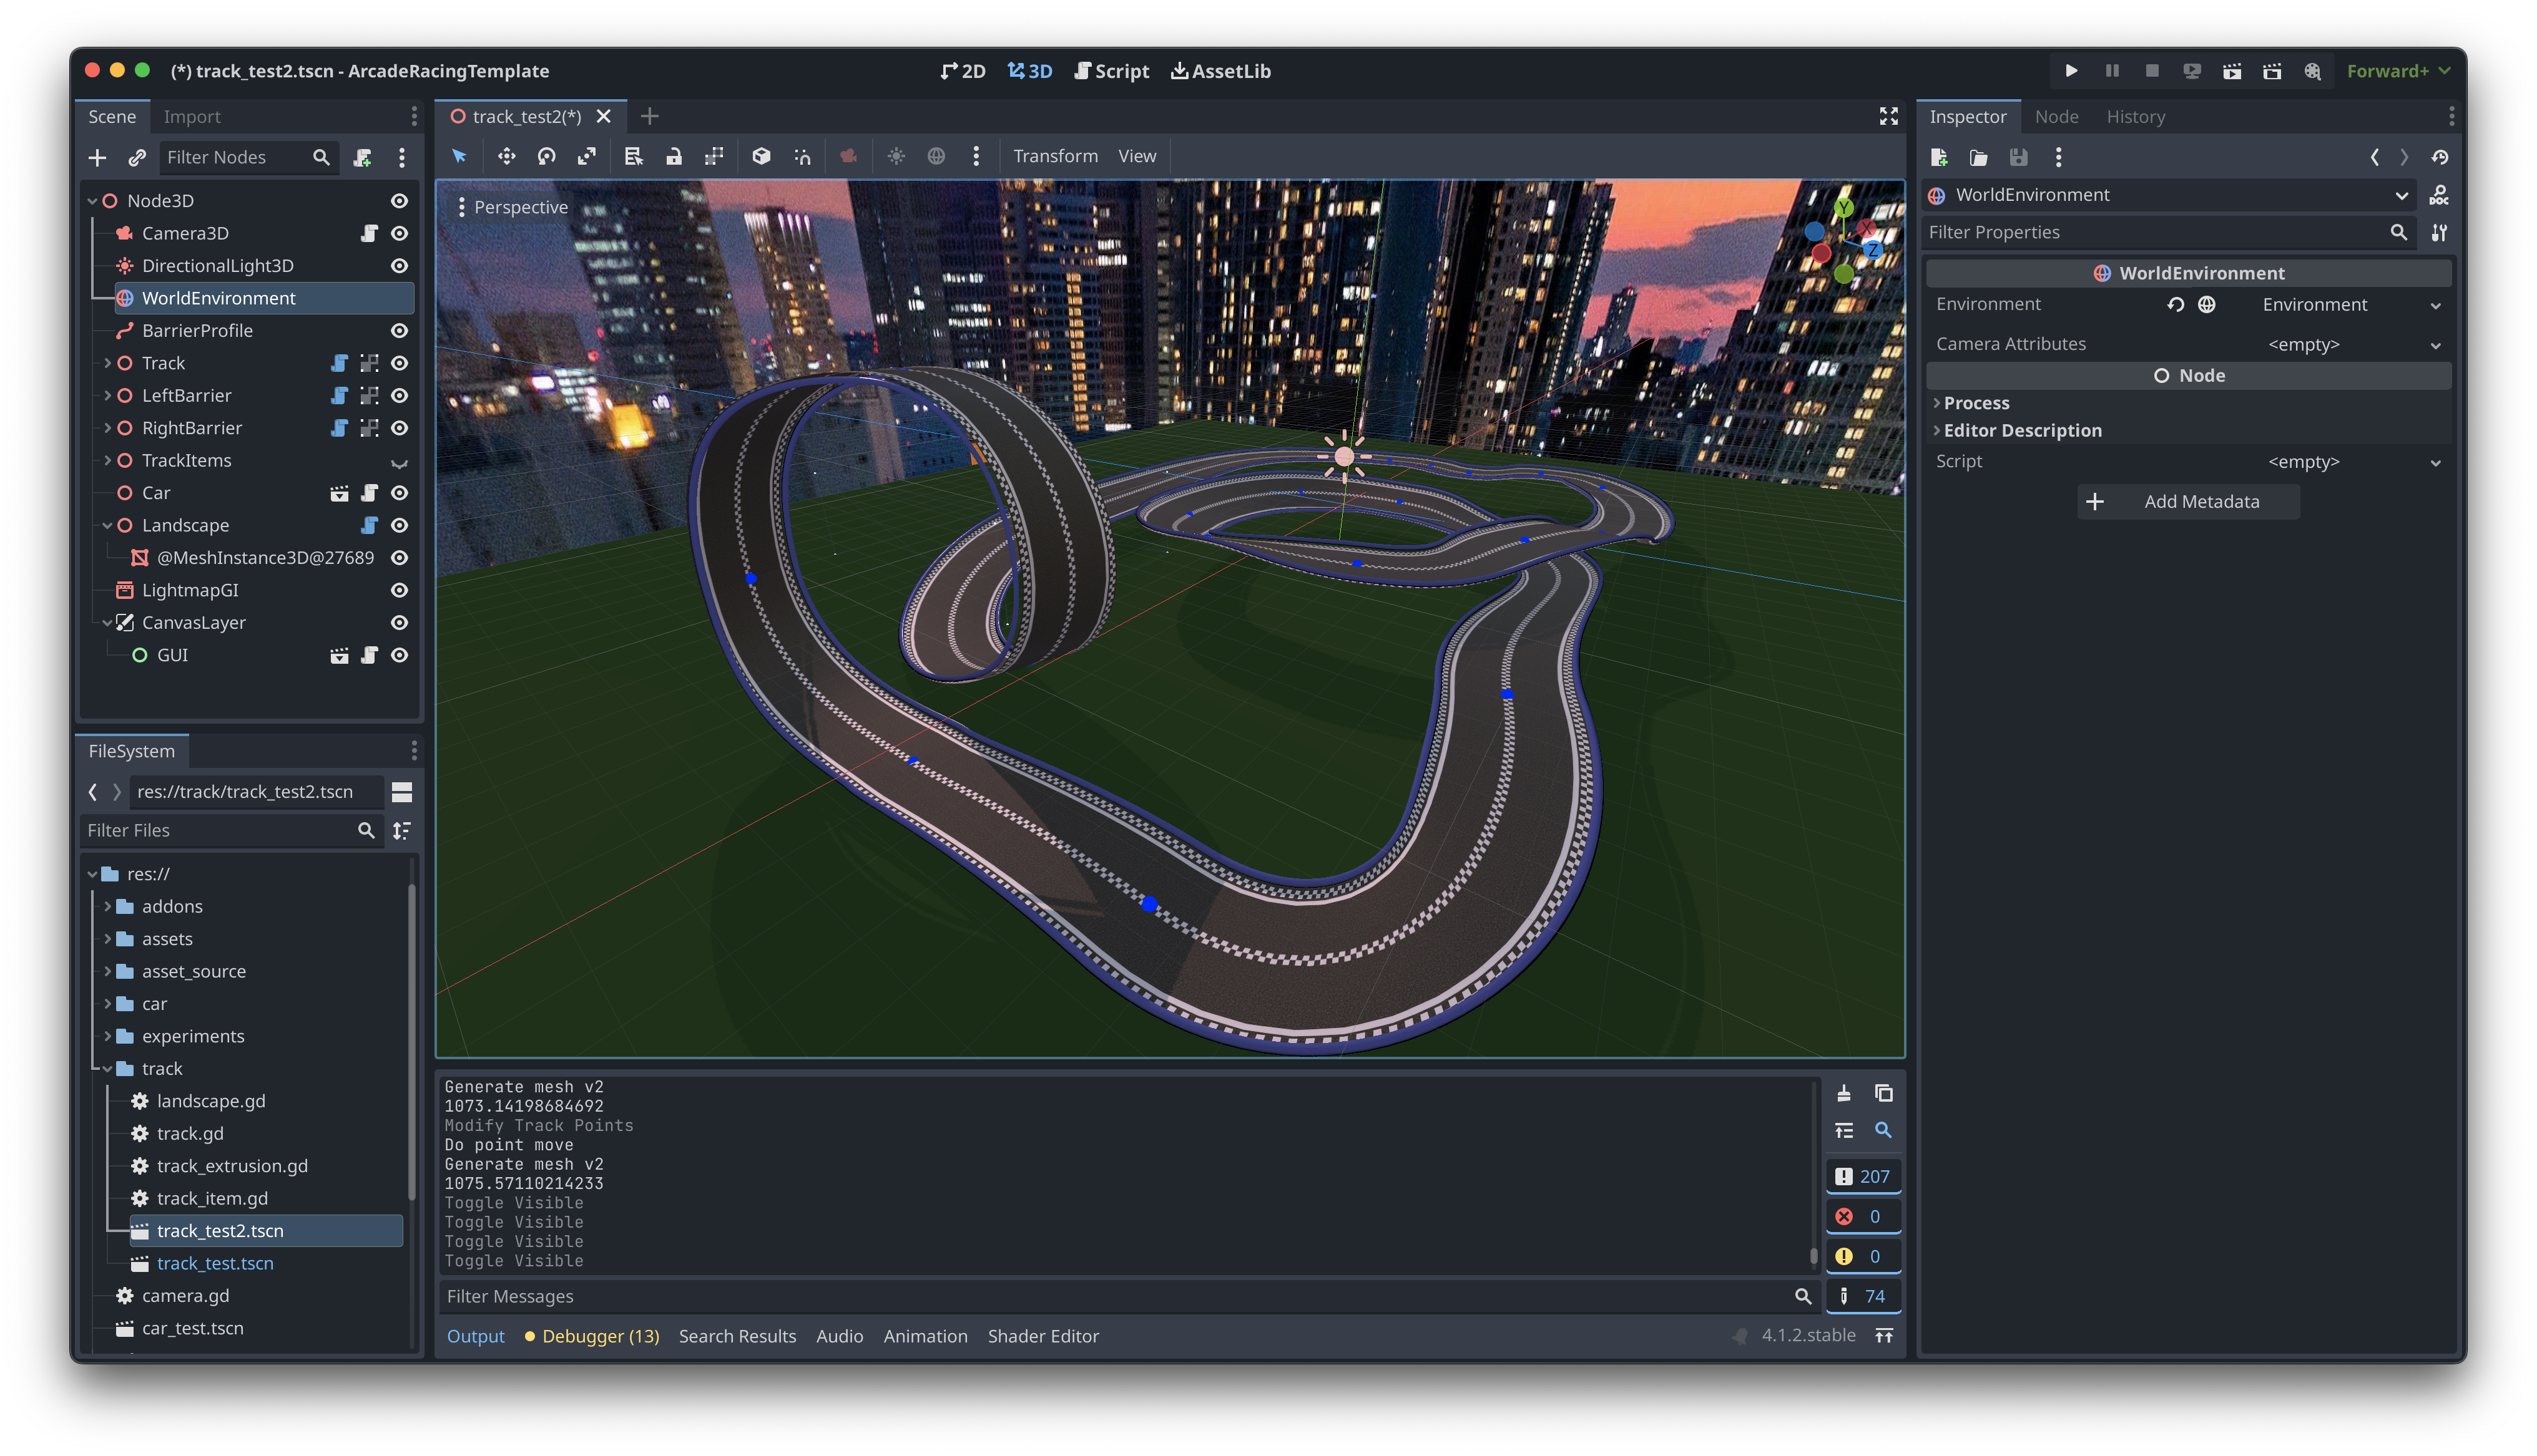
Task: Click the 3D view mode icon
Action: (x=1030, y=70)
